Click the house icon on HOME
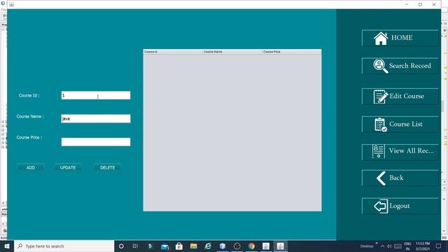This screenshot has width=448, height=252. pos(381,38)
